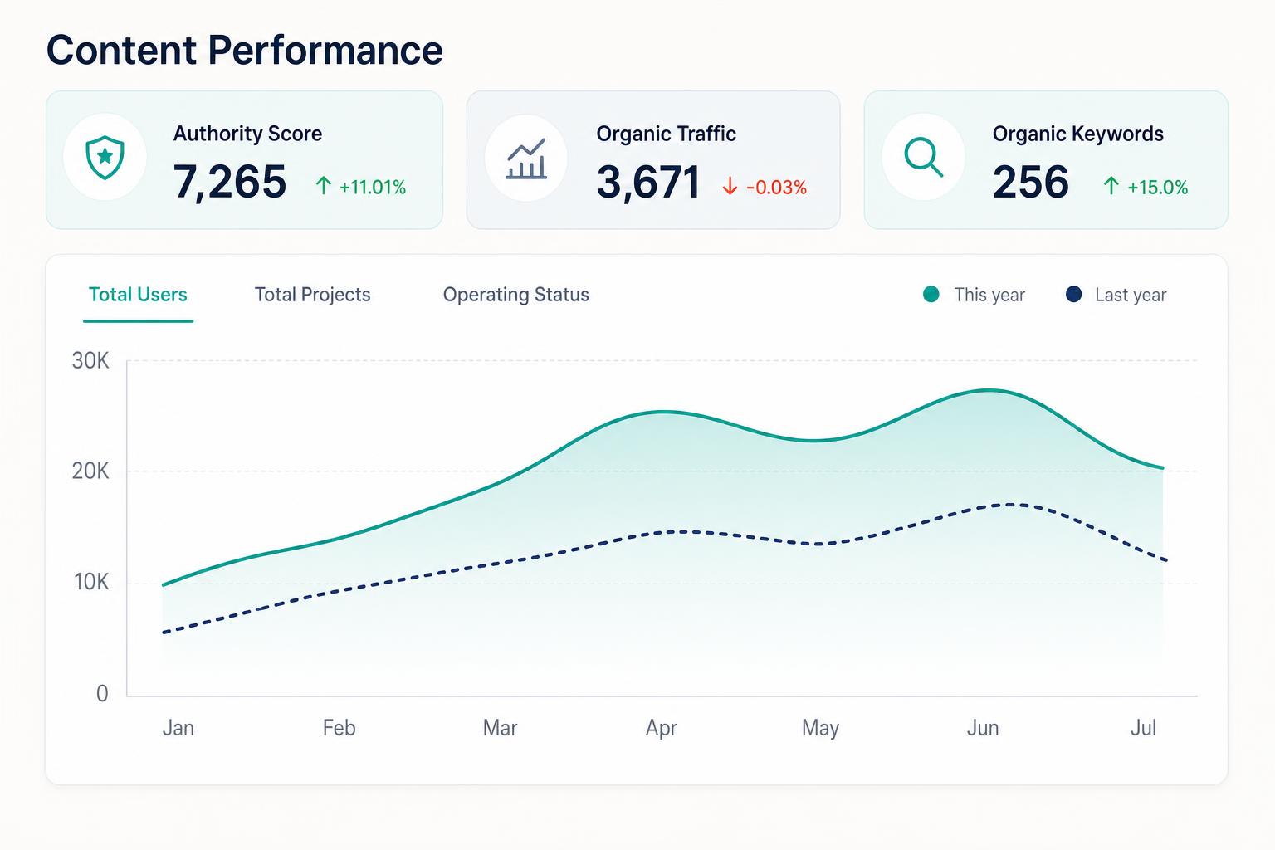The image size is (1275, 850).
Task: Click the Content Performance heading
Action: click(244, 50)
